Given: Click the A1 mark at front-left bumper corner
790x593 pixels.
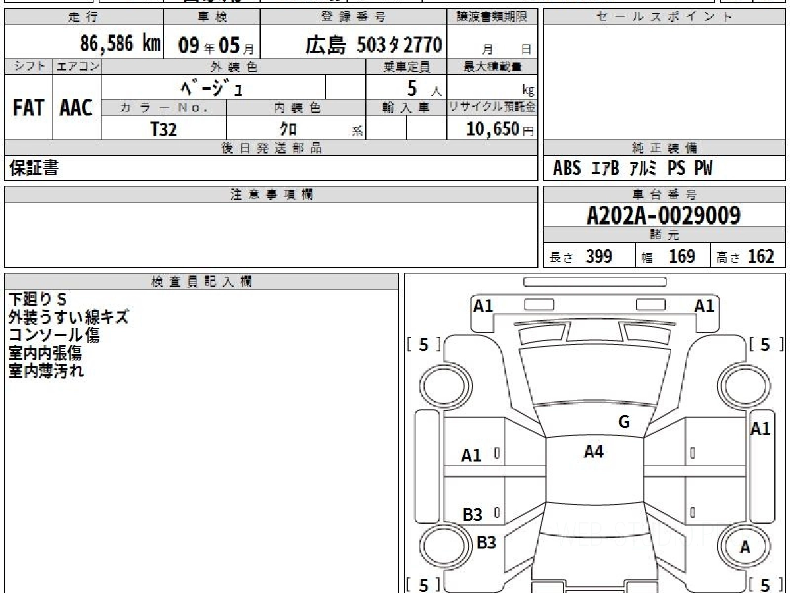Looking at the screenshot, I should point(483,306).
